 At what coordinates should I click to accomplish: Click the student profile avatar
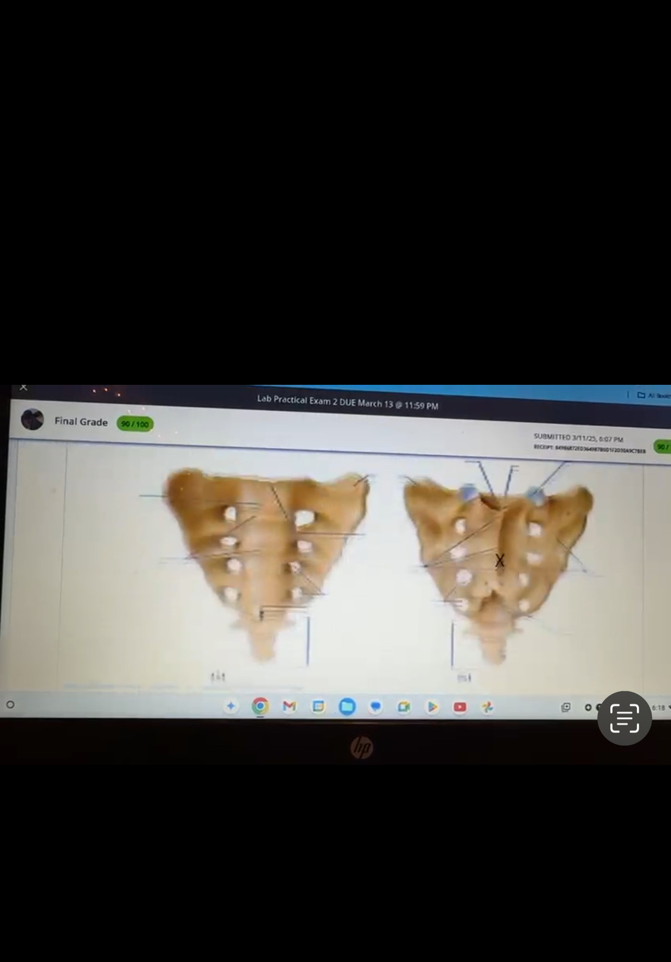pyautogui.click(x=32, y=419)
